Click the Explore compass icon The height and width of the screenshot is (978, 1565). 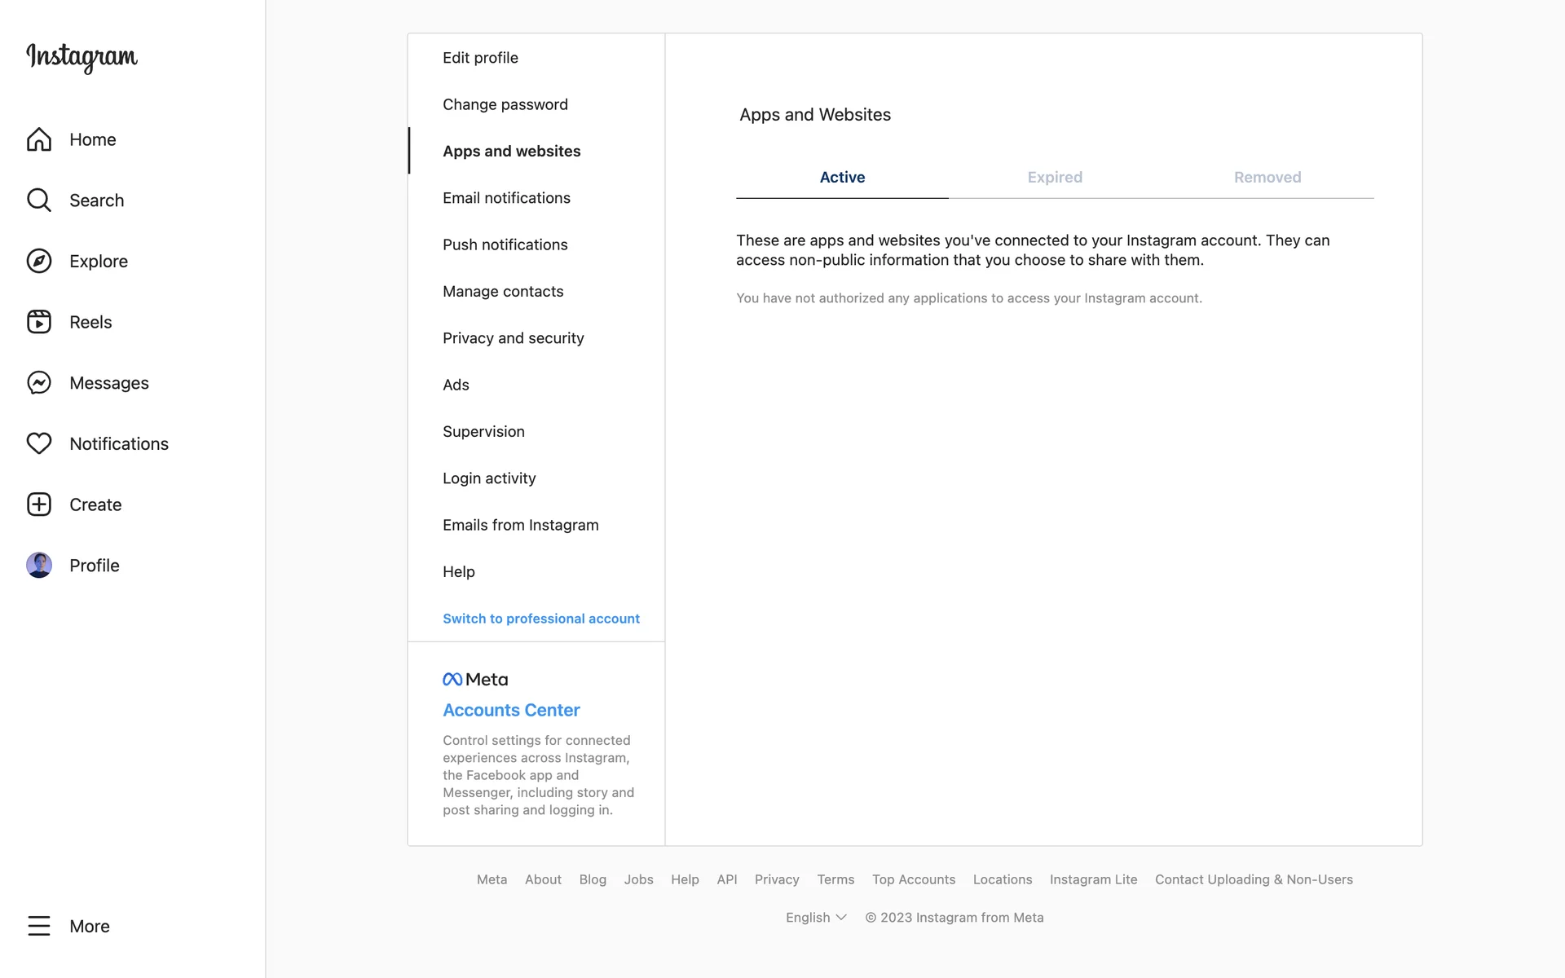(39, 261)
